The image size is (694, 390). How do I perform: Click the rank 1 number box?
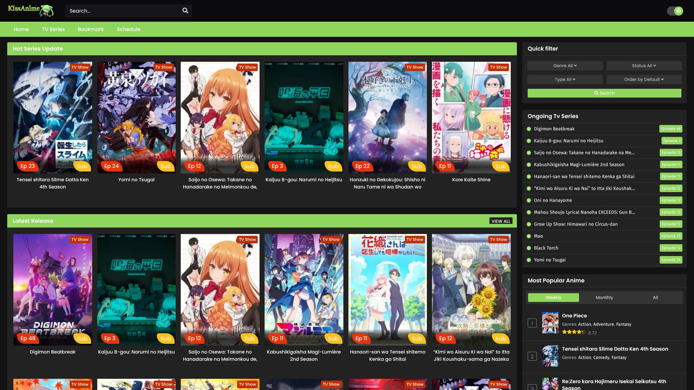click(532, 323)
